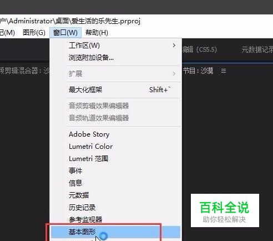Switch to 编辑 (CS5.5) workspace tab

[199, 49]
